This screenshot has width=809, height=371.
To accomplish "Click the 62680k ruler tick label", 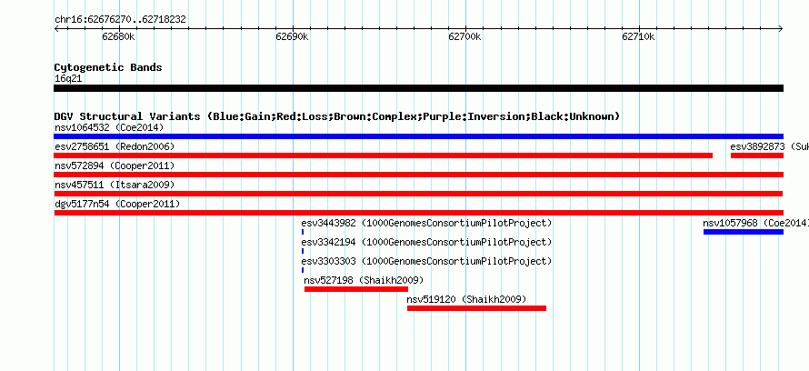I will tap(119, 36).
